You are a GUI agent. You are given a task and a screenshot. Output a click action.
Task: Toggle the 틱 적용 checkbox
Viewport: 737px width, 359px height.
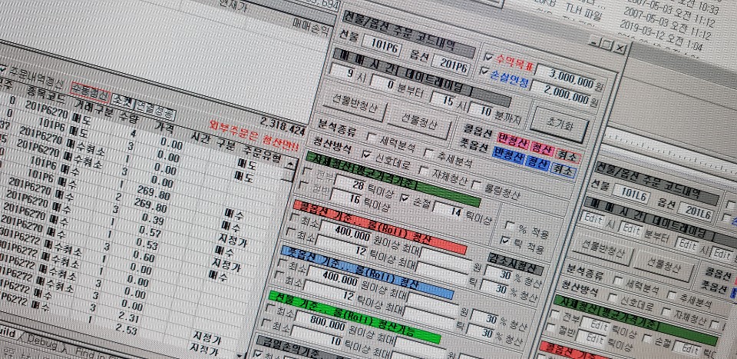tap(505, 241)
